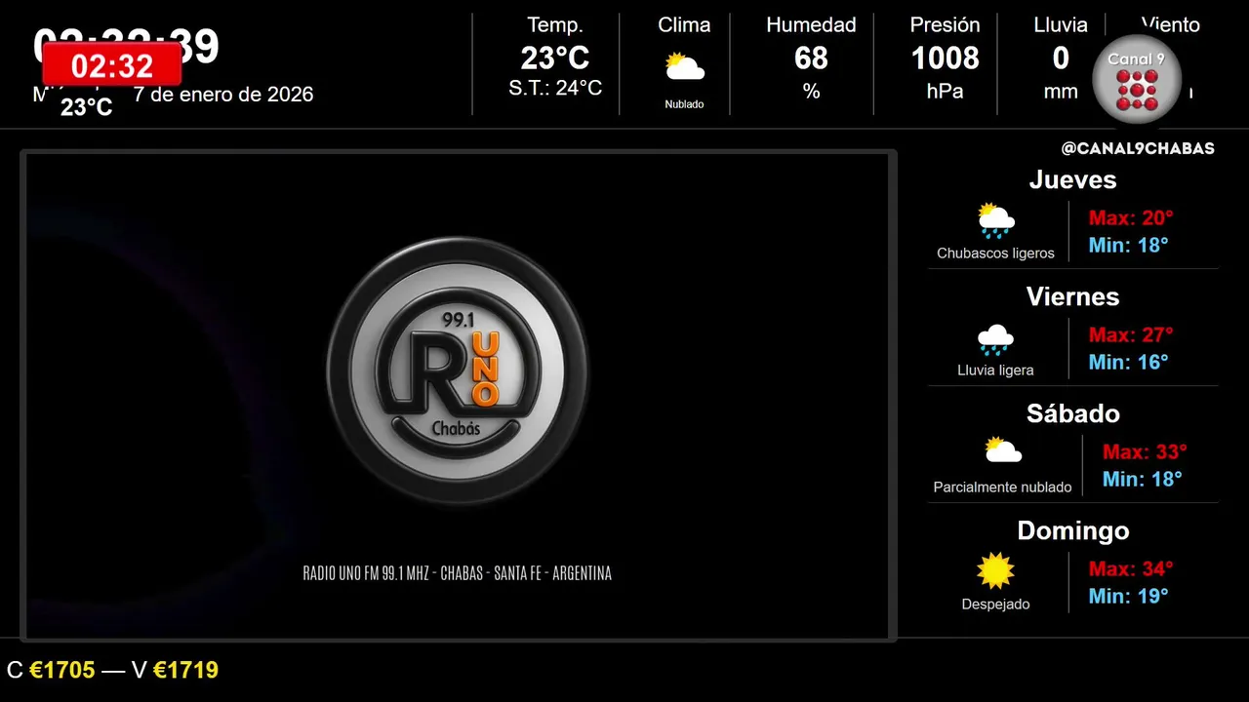This screenshot has width=1249, height=702.
Task: Click the €1705 buy price ticker
Action: point(62,670)
